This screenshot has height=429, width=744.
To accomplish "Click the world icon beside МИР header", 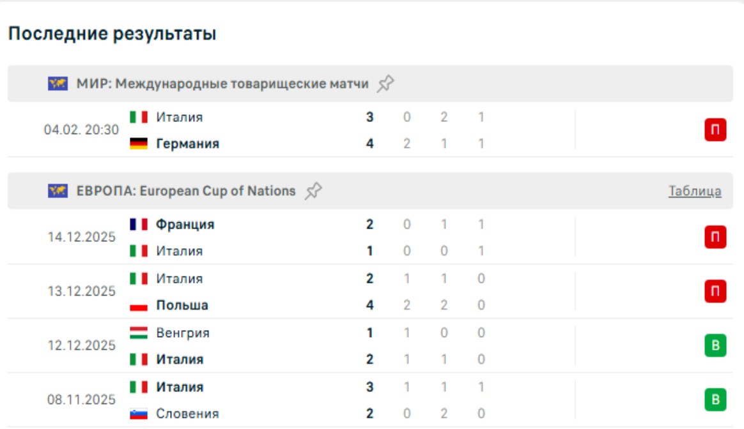I will (x=58, y=84).
